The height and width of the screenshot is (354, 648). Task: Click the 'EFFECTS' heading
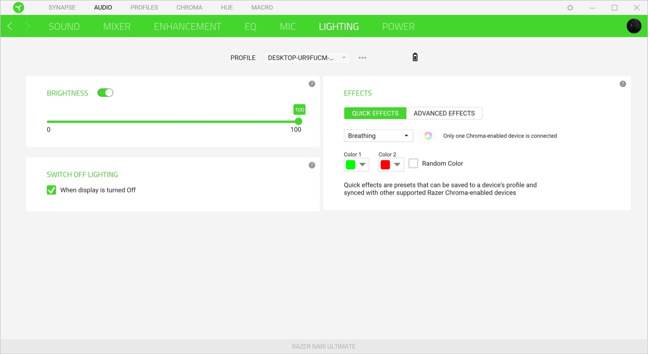(358, 93)
